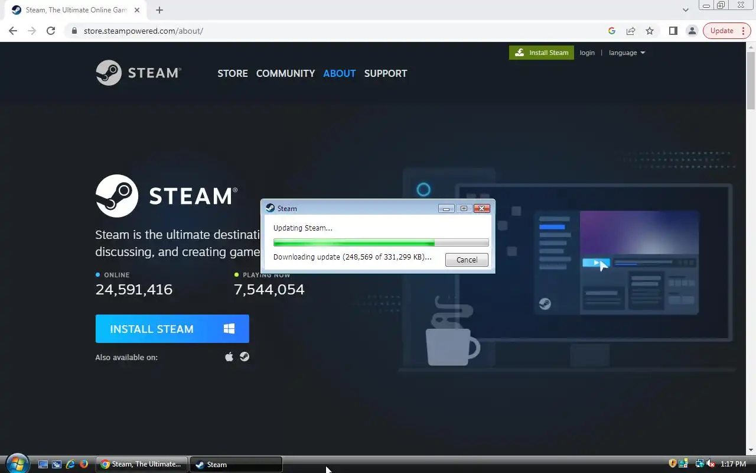Screen dimensions: 756x473
Task: Click the online count 24,591,416
Action: (x=134, y=290)
